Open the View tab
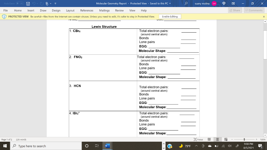Viewport: 267px width, 150px height. click(132, 10)
